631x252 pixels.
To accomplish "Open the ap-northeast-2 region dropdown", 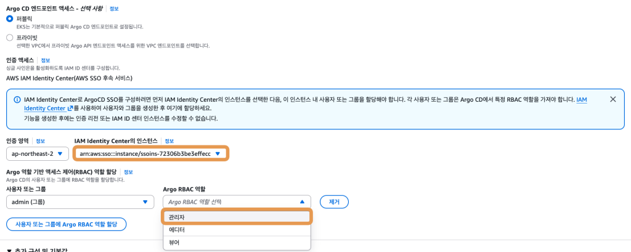I will [x=37, y=153].
